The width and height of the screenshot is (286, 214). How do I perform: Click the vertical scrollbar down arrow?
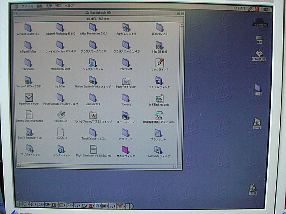pyautogui.click(x=180, y=163)
